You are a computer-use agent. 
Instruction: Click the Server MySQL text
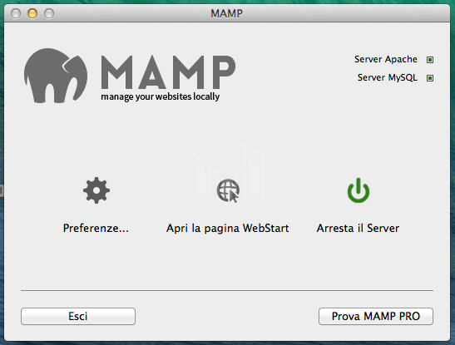click(388, 77)
